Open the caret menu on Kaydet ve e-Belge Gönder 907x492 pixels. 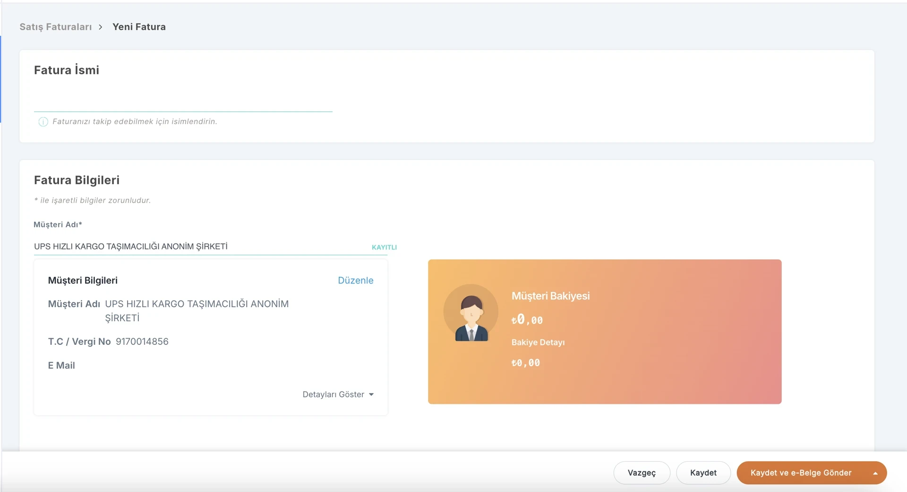click(x=875, y=473)
